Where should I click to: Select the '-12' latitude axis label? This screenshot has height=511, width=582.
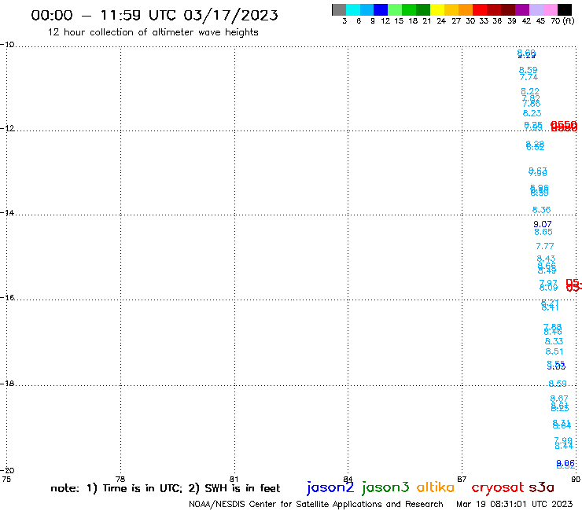tap(7, 128)
